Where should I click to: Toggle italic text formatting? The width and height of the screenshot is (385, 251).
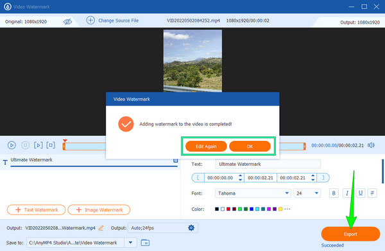coord(347,193)
